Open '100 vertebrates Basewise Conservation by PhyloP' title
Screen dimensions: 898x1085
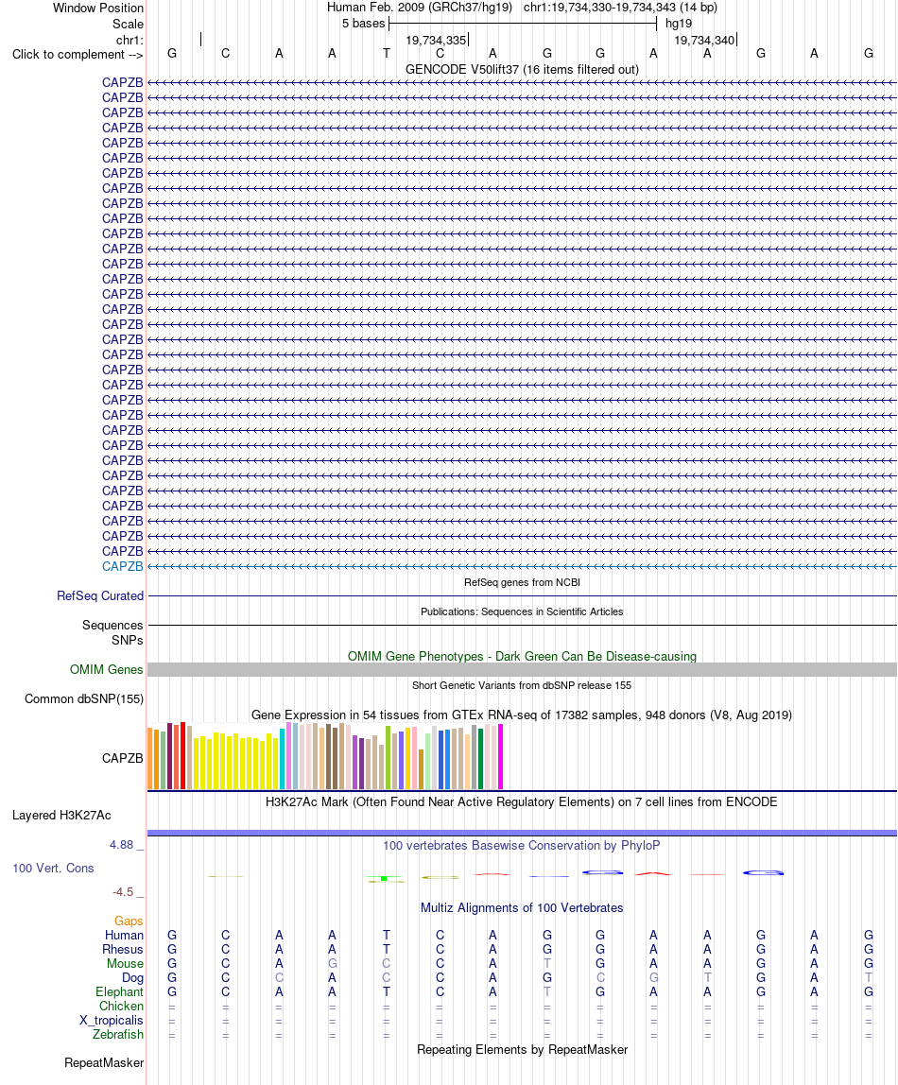[x=522, y=846]
